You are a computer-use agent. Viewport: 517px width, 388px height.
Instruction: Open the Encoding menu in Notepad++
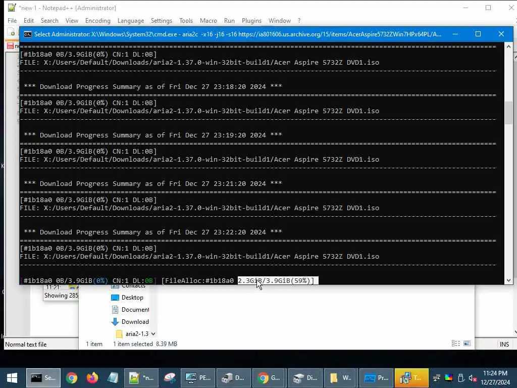[97, 20]
